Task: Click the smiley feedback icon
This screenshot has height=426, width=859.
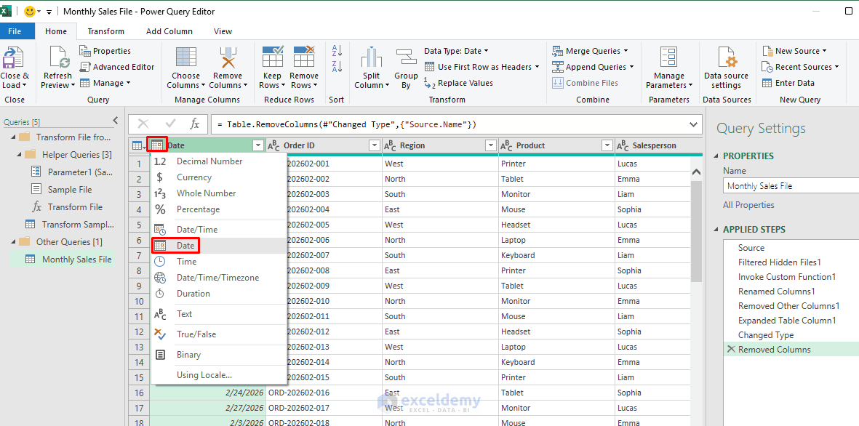Action: [30, 11]
